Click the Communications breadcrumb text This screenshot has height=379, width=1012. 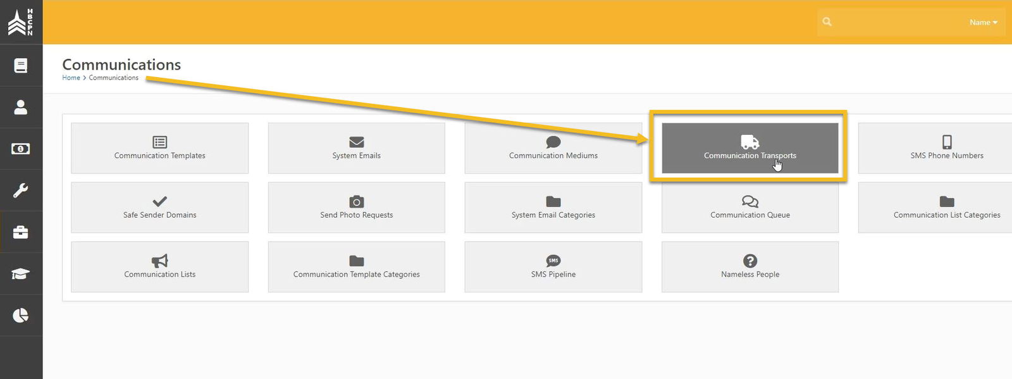pos(114,78)
